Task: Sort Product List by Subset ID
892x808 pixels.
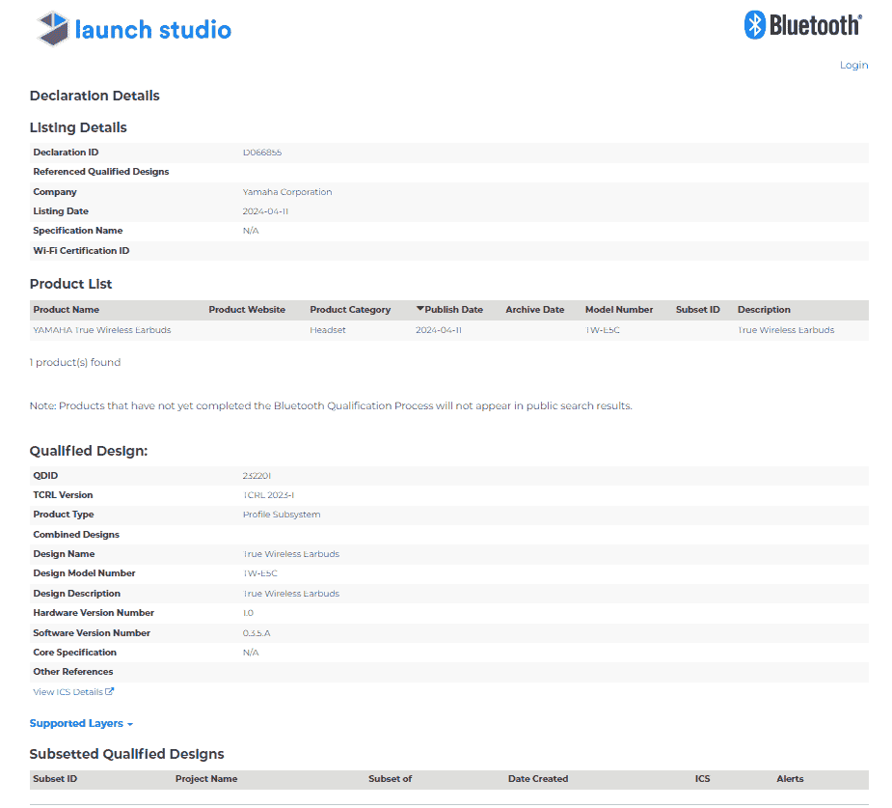Action: [697, 310]
